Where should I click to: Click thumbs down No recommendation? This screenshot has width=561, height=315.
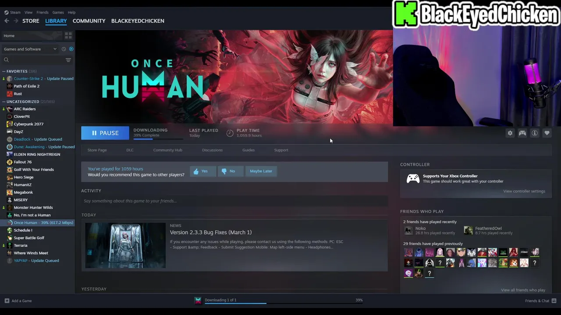point(231,171)
